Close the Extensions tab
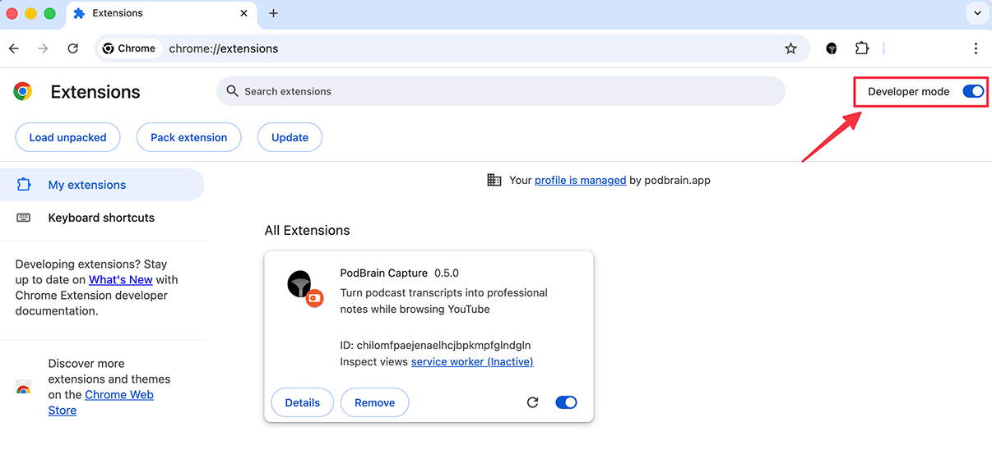The height and width of the screenshot is (450, 992). tap(243, 13)
